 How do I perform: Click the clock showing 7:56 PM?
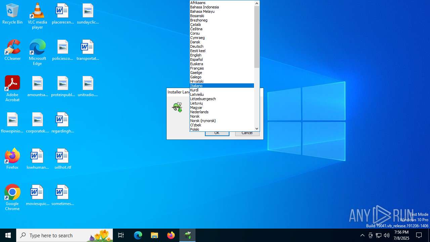[x=401, y=235]
